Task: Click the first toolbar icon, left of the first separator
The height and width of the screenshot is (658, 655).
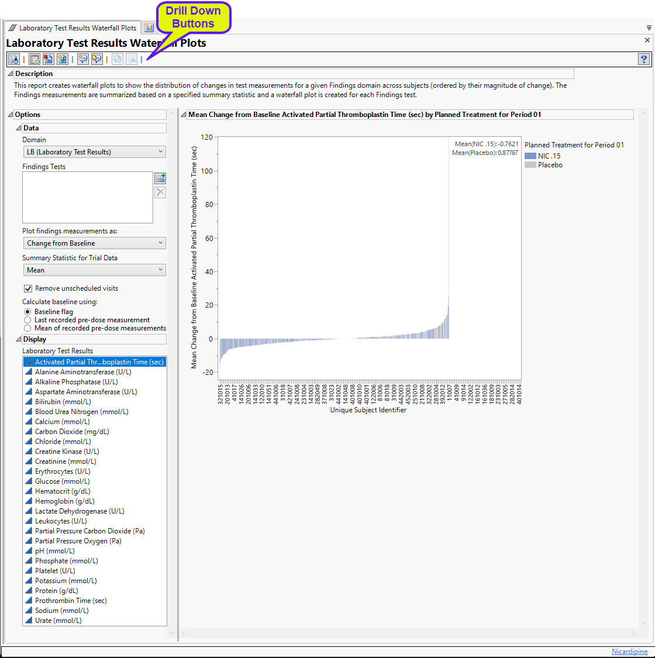Action: 14,59
